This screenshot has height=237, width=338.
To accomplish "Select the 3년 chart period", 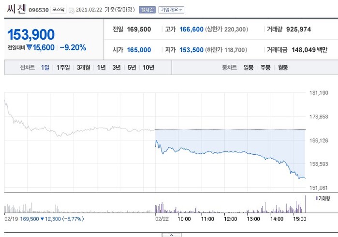I will coord(116,68).
